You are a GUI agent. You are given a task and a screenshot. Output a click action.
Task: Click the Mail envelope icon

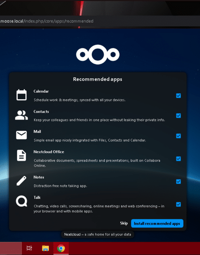(x=21, y=135)
